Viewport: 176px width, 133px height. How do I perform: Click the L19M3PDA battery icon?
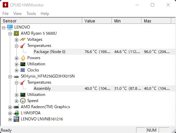pos(16,113)
